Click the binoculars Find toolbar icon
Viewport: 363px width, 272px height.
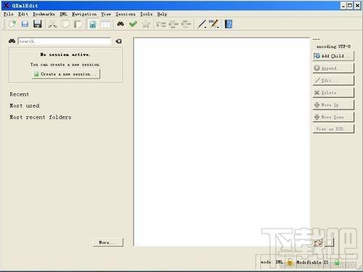tap(121, 24)
